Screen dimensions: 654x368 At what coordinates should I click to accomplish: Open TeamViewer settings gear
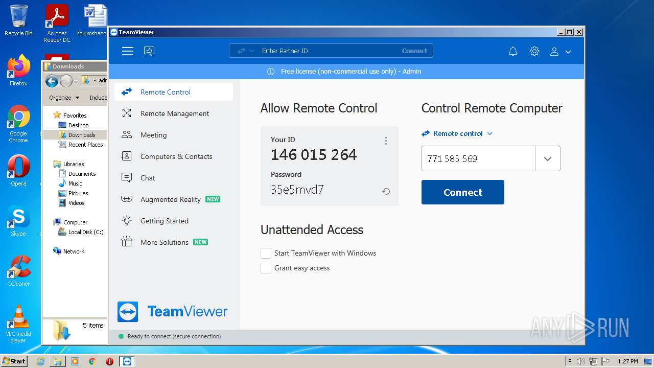coord(534,51)
